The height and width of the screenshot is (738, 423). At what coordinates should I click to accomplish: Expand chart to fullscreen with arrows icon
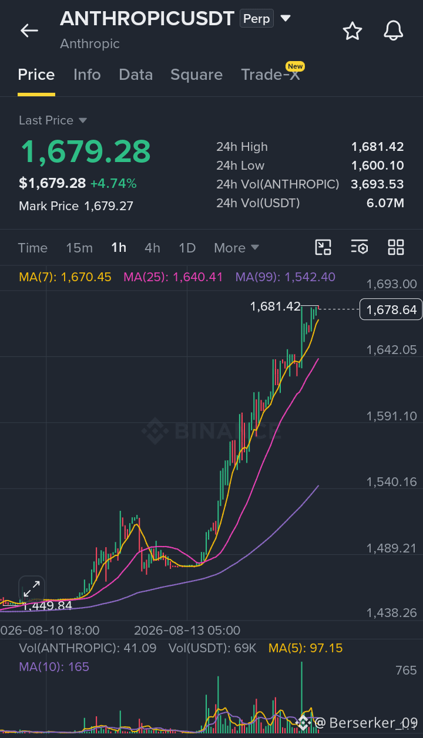pos(32,588)
